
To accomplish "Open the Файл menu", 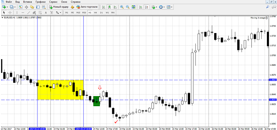I will pyautogui.click(x=9, y=2).
